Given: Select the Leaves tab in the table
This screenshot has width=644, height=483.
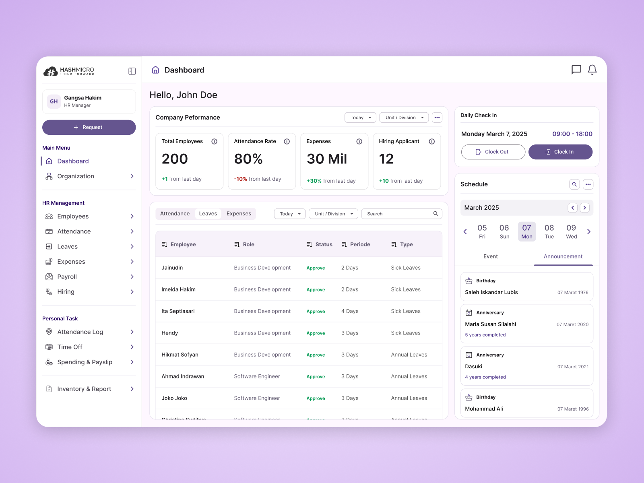Looking at the screenshot, I should (208, 214).
